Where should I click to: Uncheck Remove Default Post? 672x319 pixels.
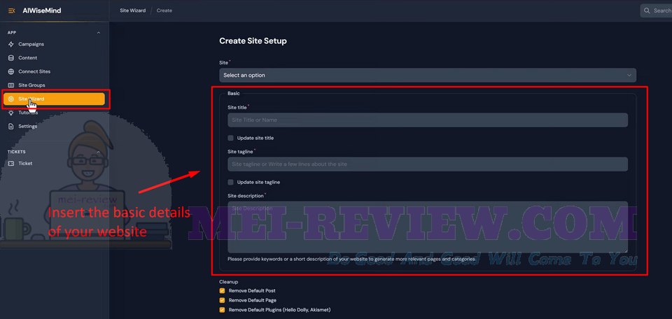(222, 290)
